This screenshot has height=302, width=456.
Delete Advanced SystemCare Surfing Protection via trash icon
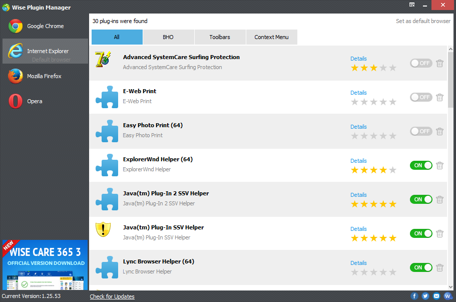(439, 63)
